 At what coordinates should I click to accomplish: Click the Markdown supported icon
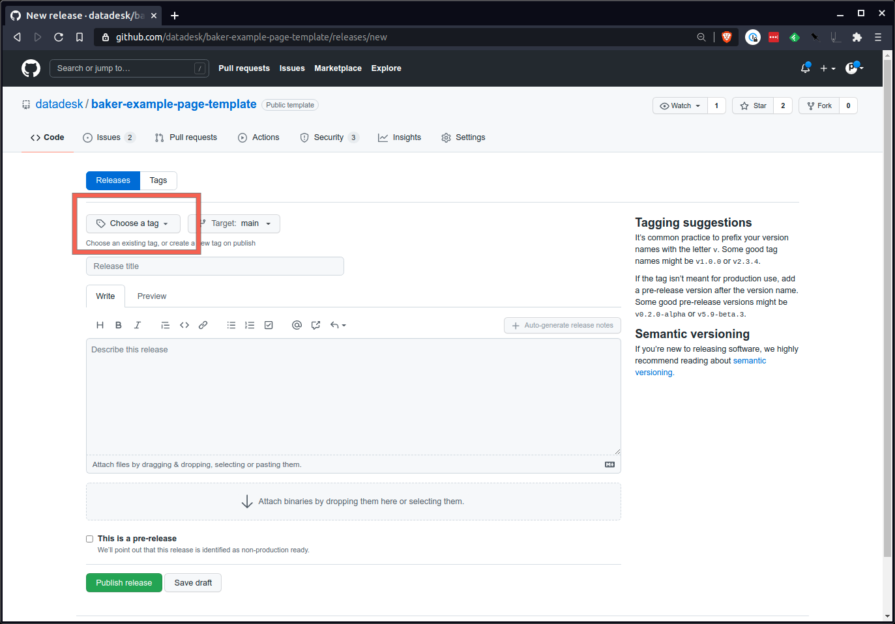coord(609,464)
